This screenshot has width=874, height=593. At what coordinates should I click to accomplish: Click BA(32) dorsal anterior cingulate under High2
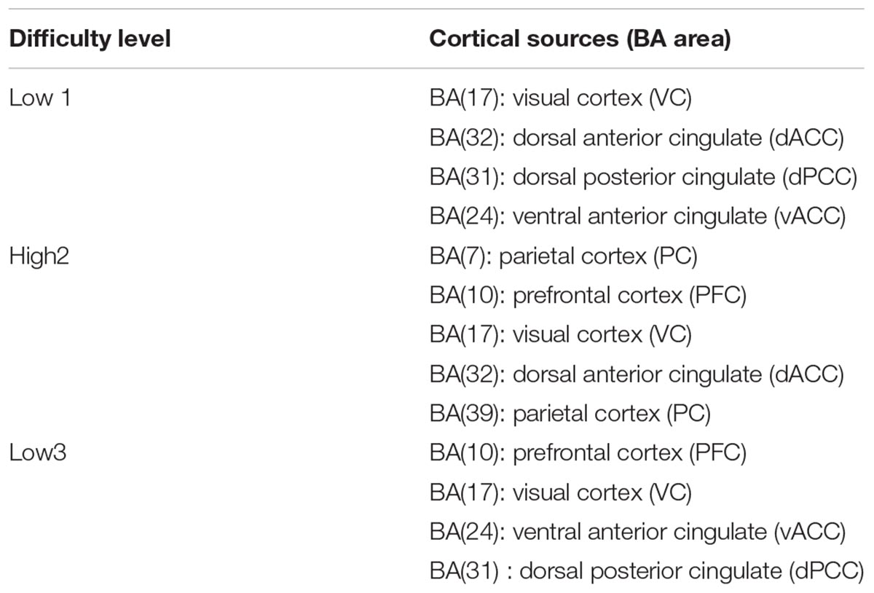click(637, 374)
